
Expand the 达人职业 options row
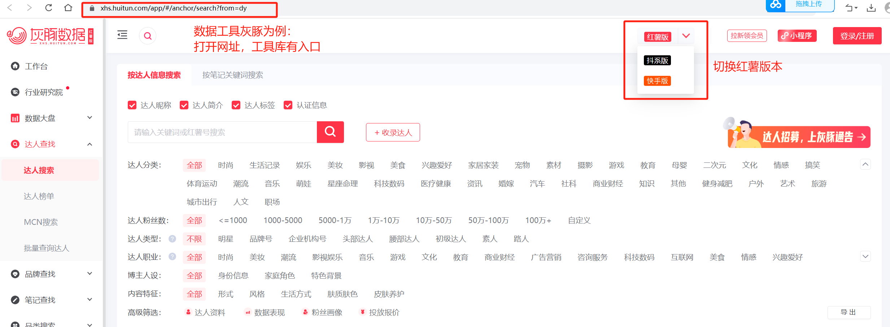tap(865, 257)
